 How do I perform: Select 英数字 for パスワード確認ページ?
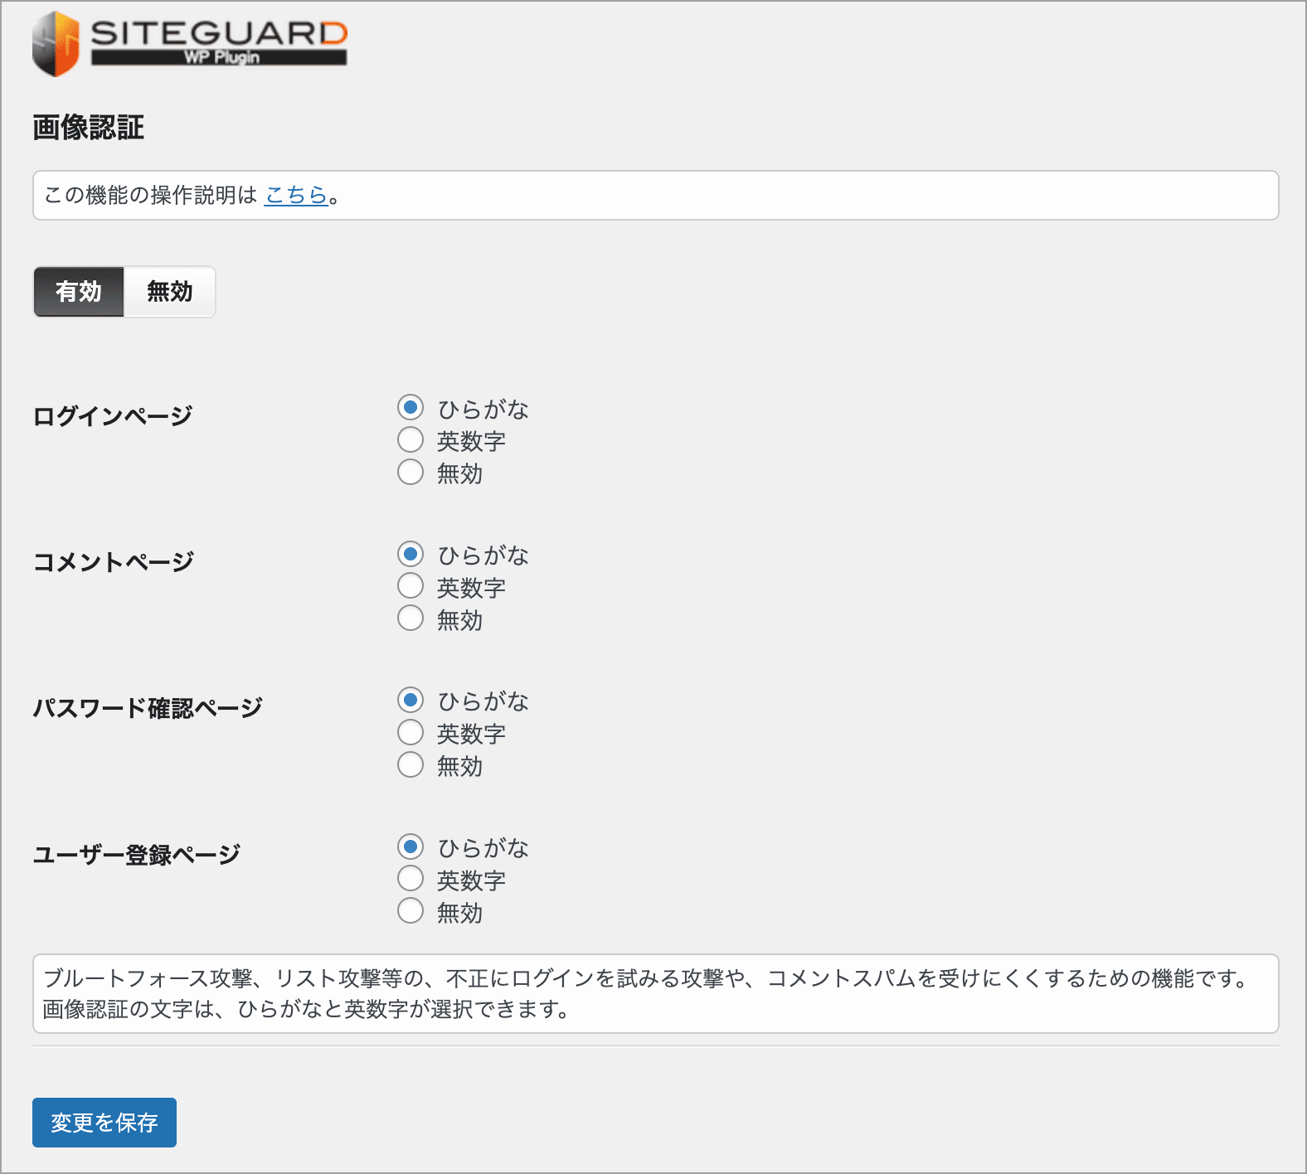411,732
